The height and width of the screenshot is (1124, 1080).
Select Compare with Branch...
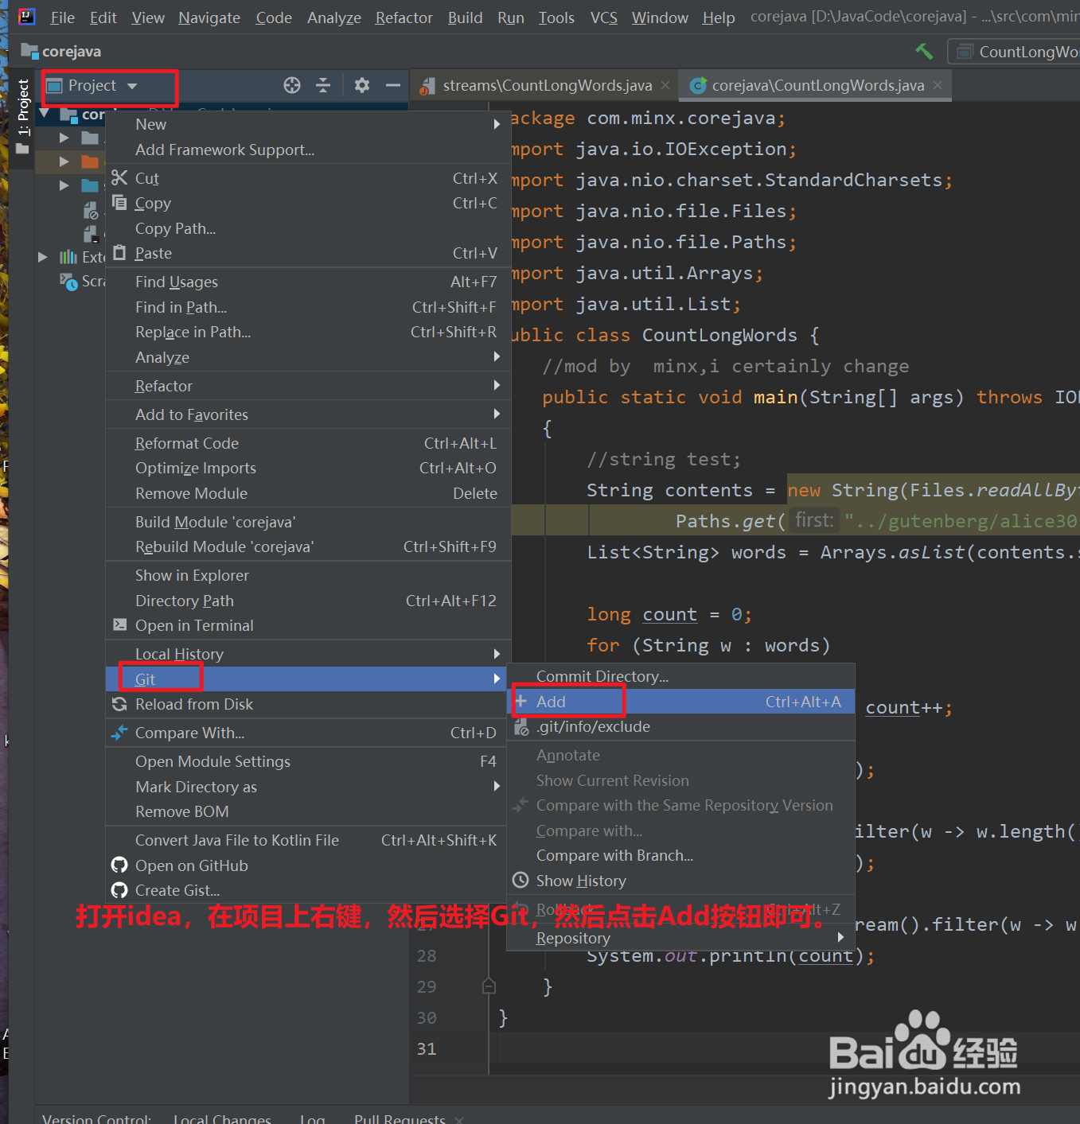[680, 855]
